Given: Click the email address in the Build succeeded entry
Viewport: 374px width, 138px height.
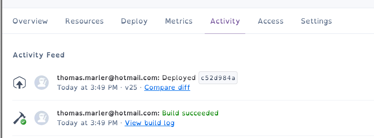Looking at the screenshot, I should 108,113.
